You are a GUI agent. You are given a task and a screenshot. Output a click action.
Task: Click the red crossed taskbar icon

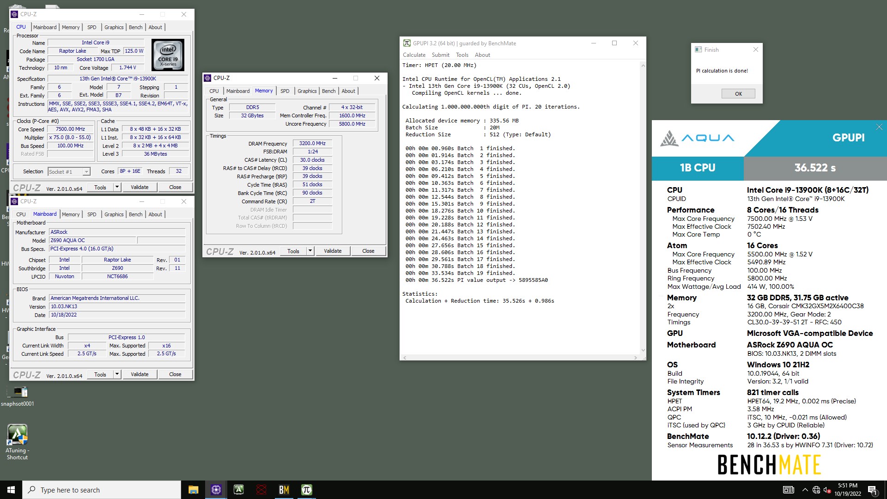[261, 490]
